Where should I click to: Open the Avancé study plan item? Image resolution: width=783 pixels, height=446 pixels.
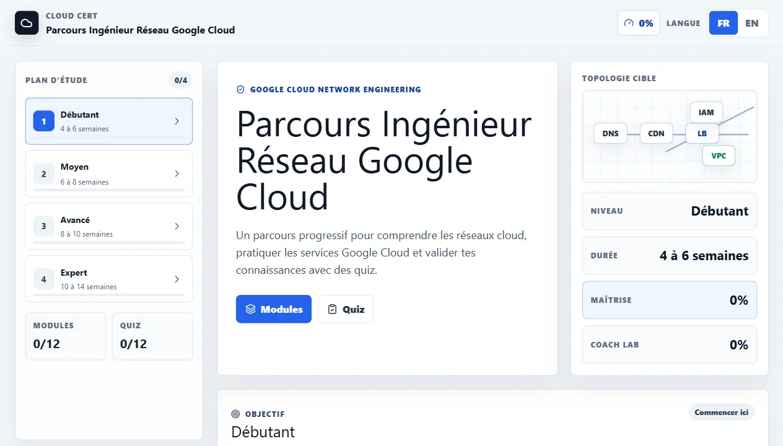pos(109,226)
